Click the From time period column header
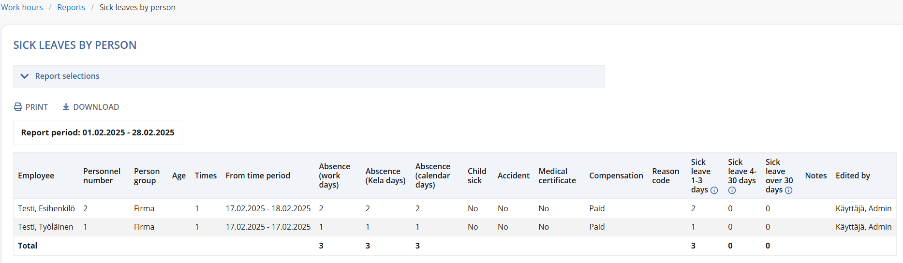This screenshot has height=263, width=903. pos(258,175)
